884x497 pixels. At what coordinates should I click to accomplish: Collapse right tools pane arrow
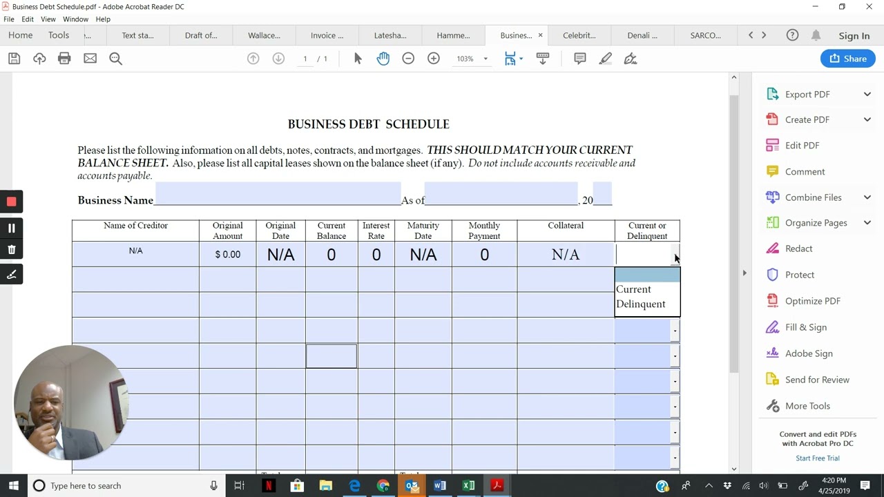click(x=744, y=273)
